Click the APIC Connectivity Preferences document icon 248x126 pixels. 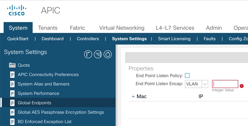tap(12, 74)
